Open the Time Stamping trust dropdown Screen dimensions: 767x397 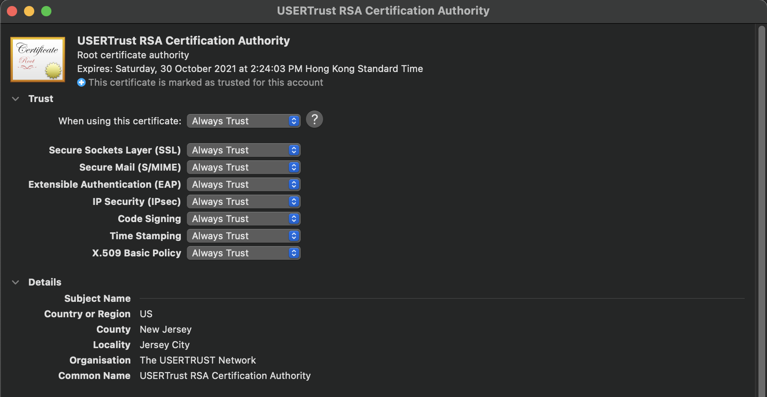click(x=243, y=236)
